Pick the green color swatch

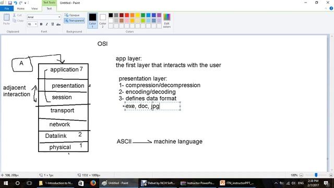click(143, 15)
